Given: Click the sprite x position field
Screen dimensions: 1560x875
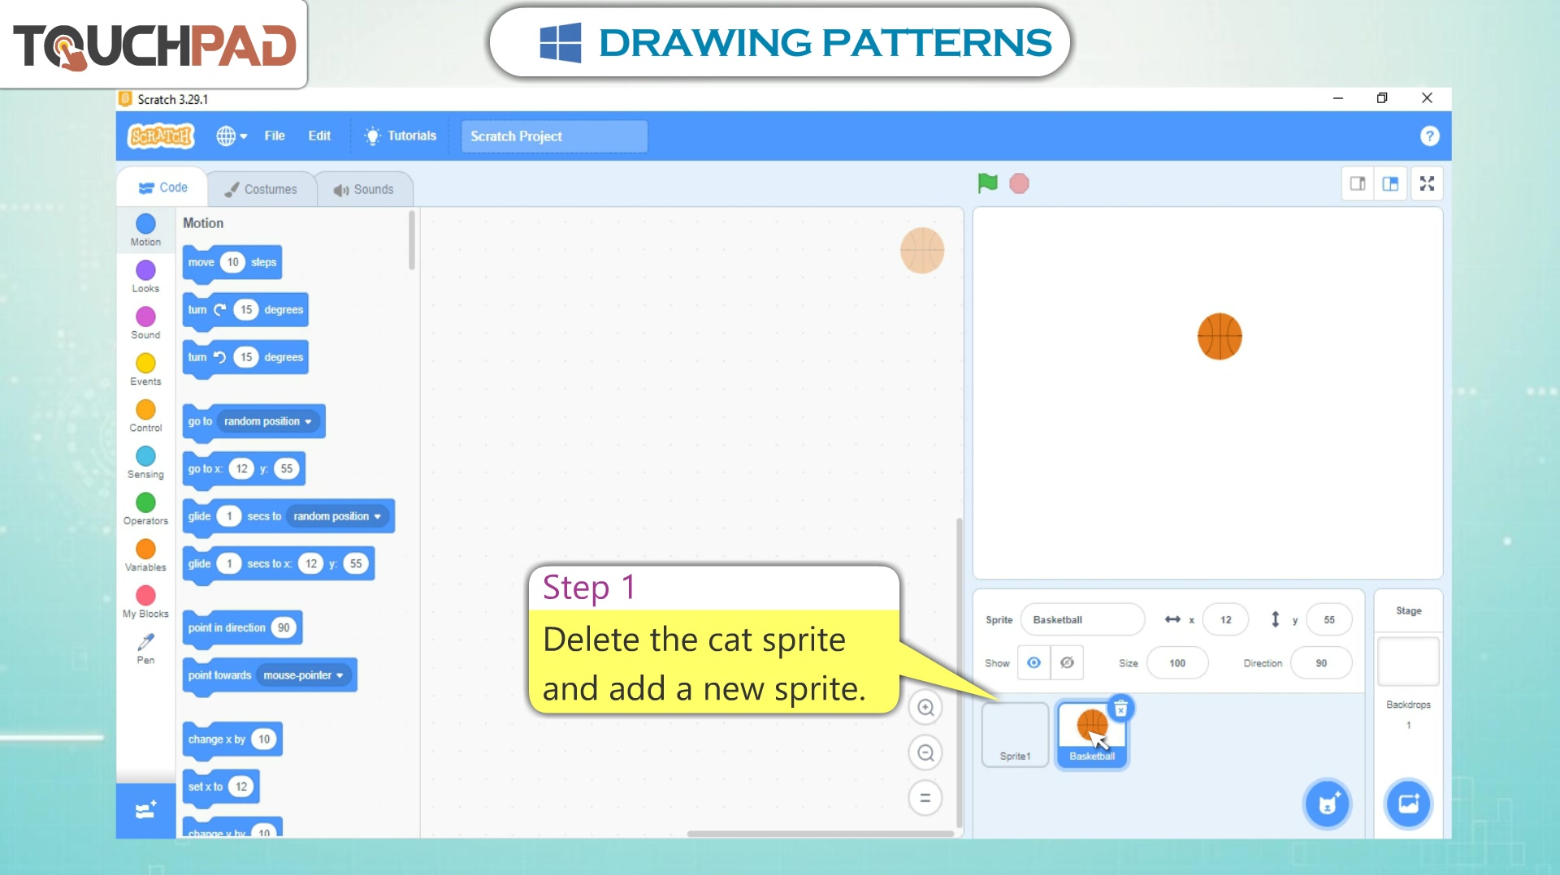Looking at the screenshot, I should point(1226,619).
